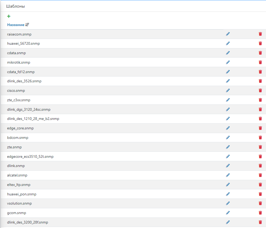Delete the edgecore_ecs3510_52t.snmp template
This screenshot has width=266, height=228.
coord(260,156)
